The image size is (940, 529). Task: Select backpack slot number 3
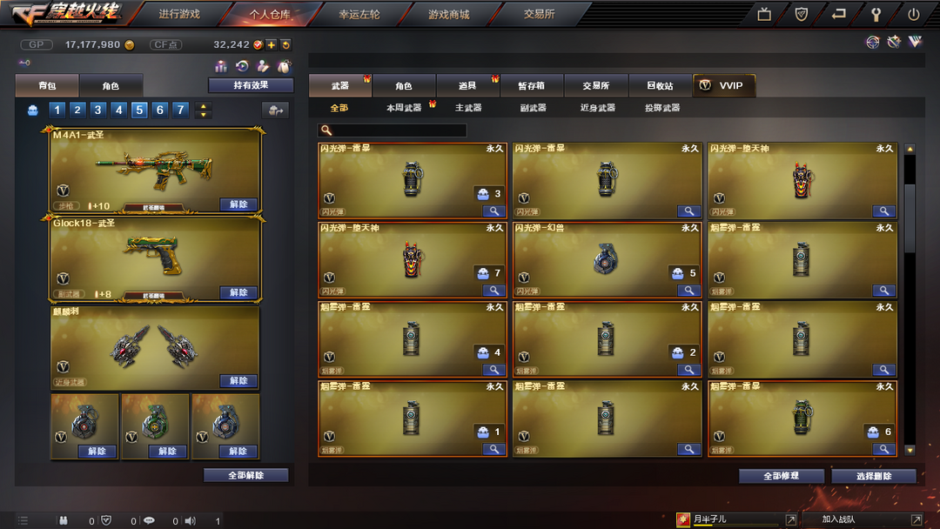click(x=97, y=110)
